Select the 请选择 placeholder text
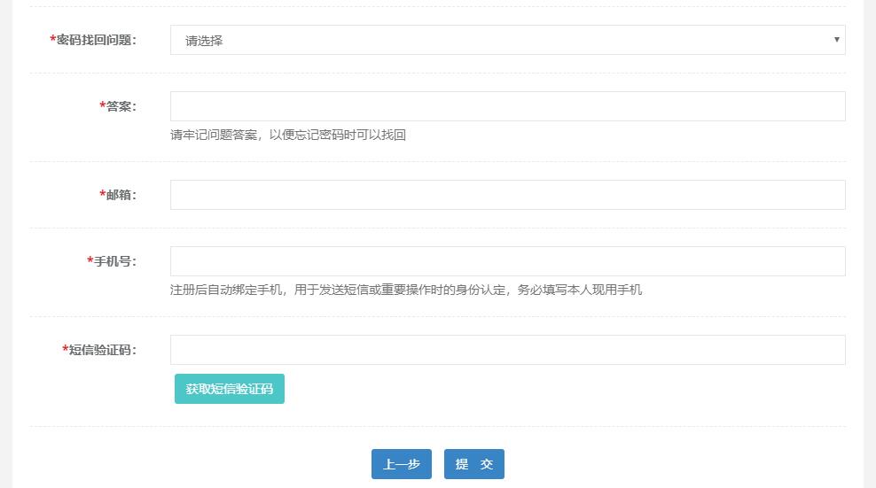The image size is (876, 488). [x=204, y=41]
